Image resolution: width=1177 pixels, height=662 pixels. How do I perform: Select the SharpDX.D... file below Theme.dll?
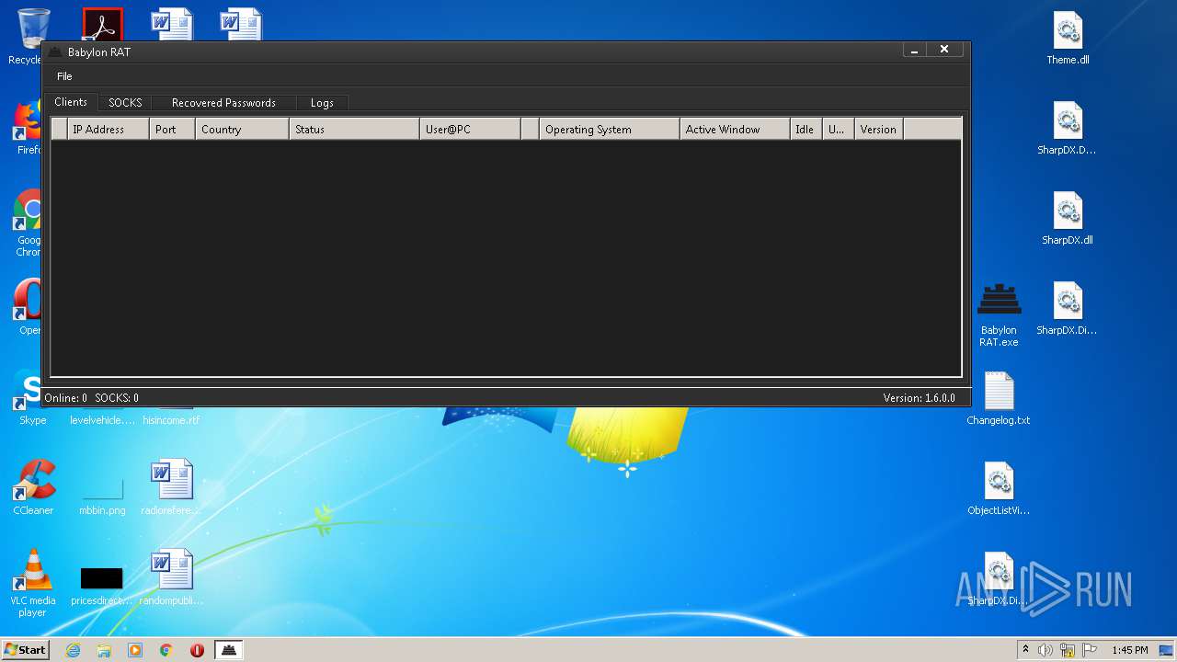click(x=1068, y=129)
